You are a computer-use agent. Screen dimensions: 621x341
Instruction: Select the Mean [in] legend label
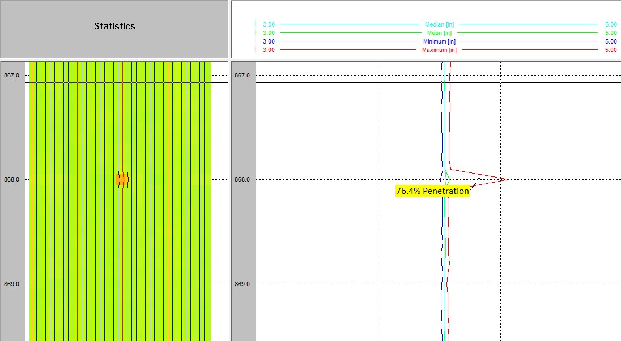(x=439, y=33)
